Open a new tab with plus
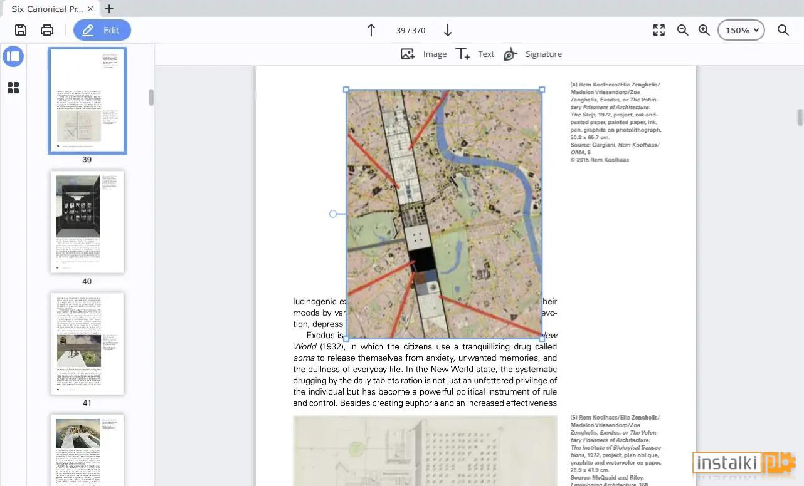804x486 pixels. pos(109,9)
